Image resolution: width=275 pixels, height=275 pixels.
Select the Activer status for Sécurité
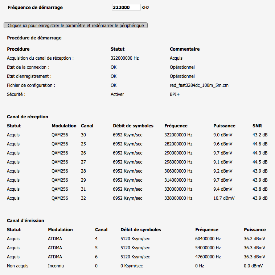tap(117, 94)
